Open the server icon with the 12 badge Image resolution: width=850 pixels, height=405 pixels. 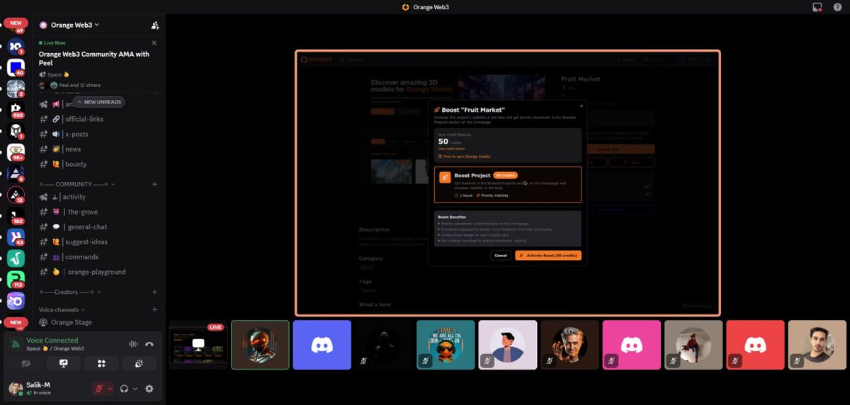pos(16,195)
